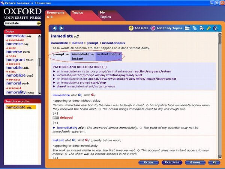
Task: Click the main content scrollbar thumb
Action: pyautogui.click(x=220, y=39)
